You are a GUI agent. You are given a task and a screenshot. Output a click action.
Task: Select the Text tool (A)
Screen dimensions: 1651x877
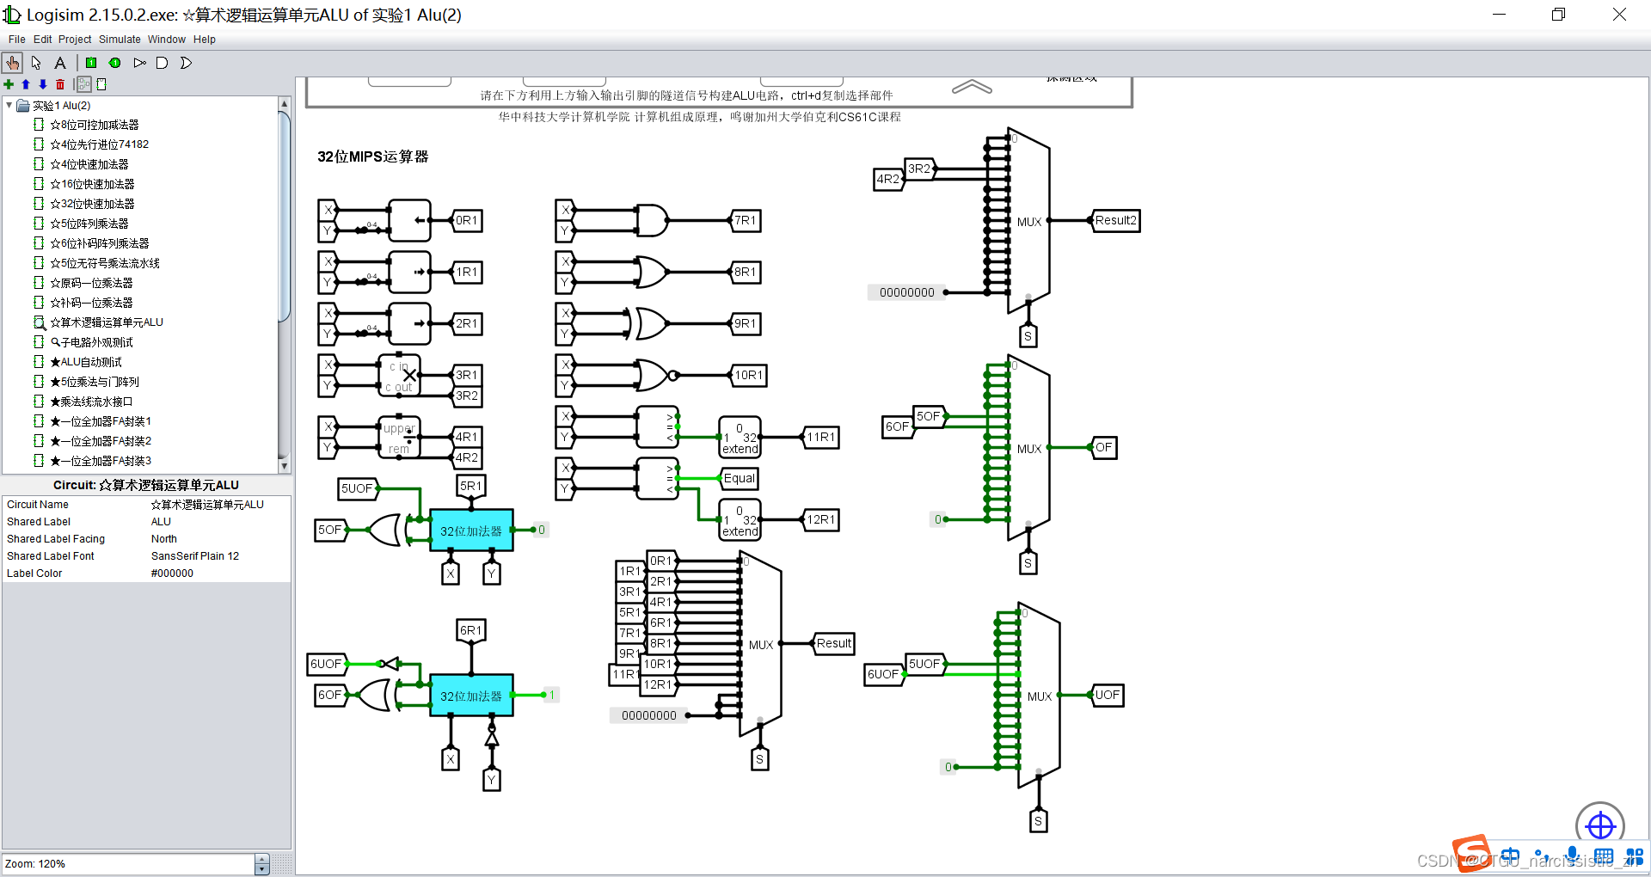point(59,63)
